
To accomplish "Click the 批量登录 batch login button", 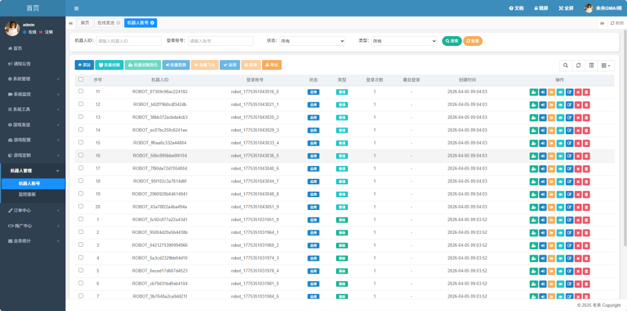I will 176,65.
